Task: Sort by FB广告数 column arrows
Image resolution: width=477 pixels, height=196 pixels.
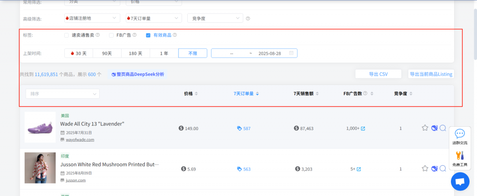Action: [372, 94]
